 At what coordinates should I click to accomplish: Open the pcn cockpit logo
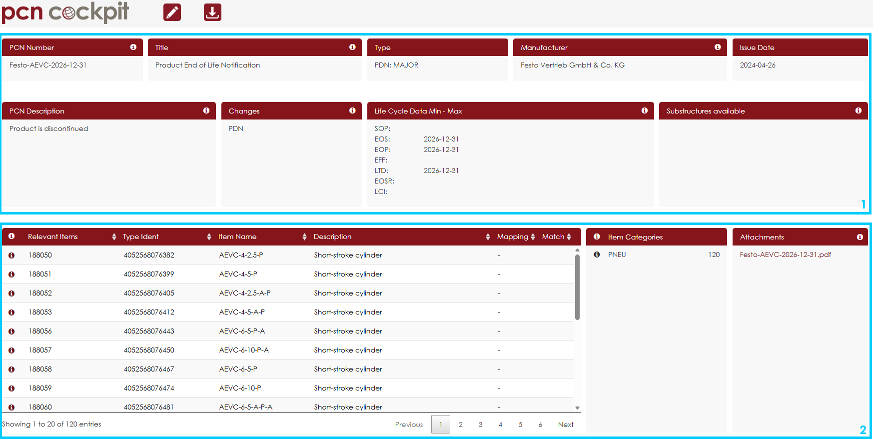[65, 12]
